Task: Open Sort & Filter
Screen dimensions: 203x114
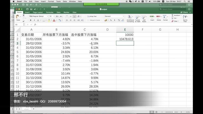Action: [x=185, y=19]
